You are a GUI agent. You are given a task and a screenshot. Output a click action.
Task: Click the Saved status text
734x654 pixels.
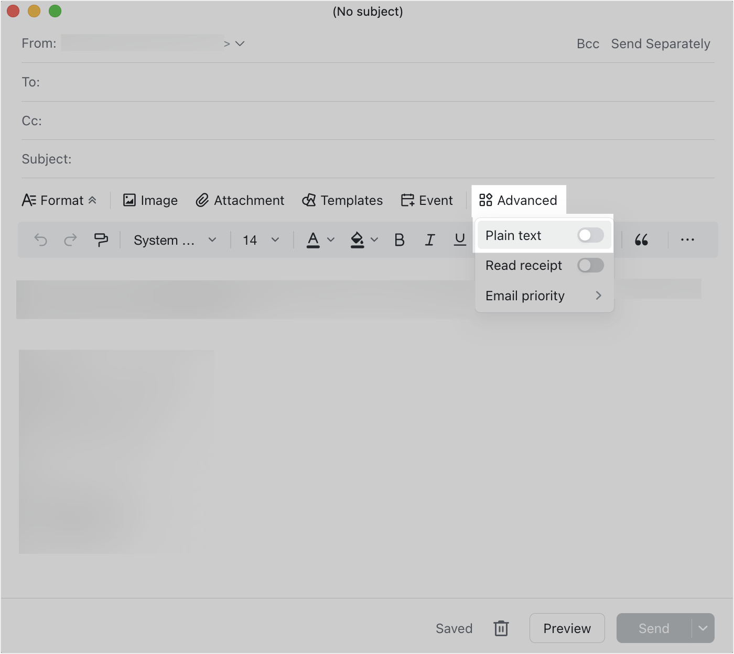click(454, 628)
